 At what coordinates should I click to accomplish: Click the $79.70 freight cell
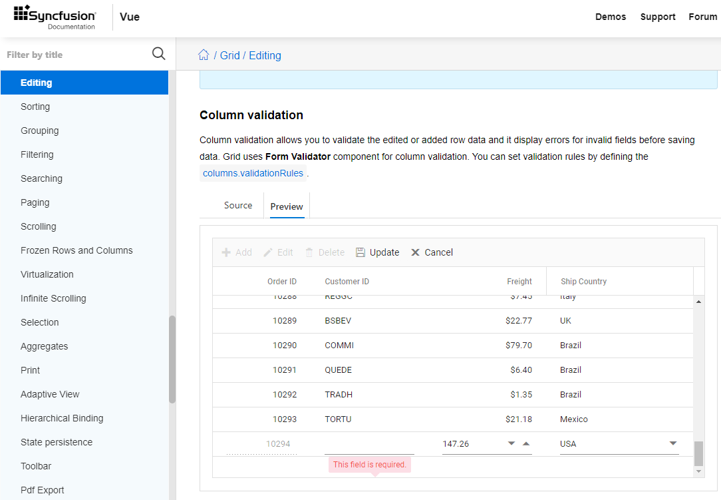(519, 345)
